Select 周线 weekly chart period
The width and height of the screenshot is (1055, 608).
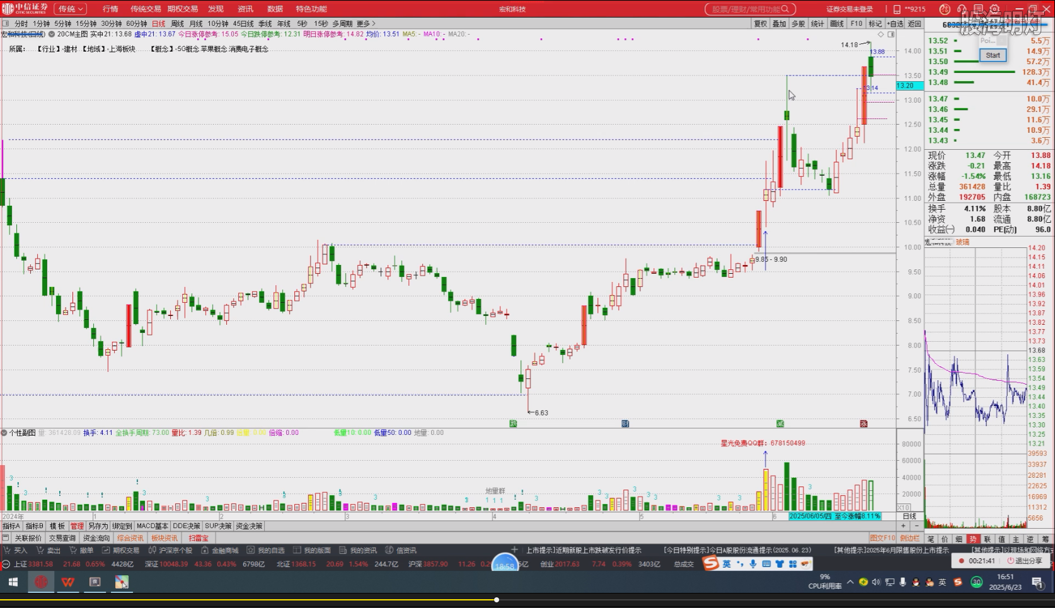click(177, 24)
